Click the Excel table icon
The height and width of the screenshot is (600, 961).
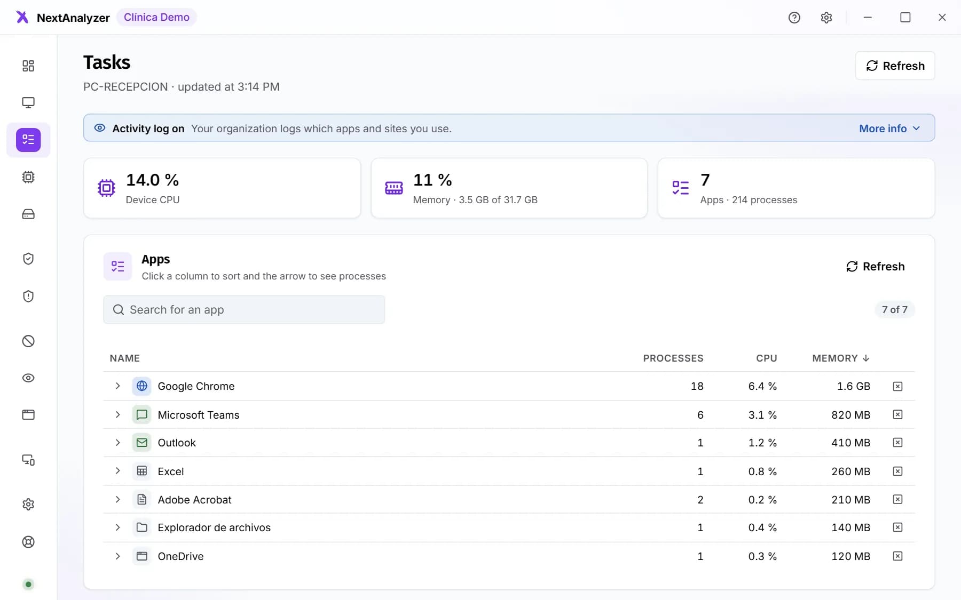pos(142,471)
